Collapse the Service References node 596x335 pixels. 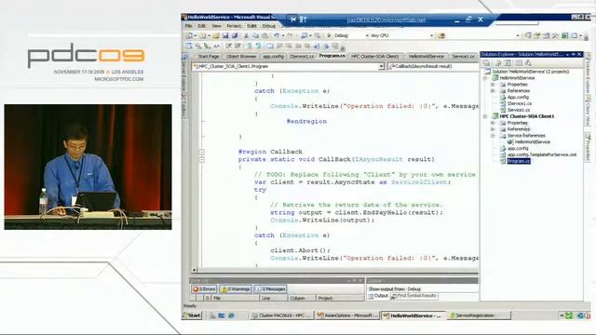(493, 136)
